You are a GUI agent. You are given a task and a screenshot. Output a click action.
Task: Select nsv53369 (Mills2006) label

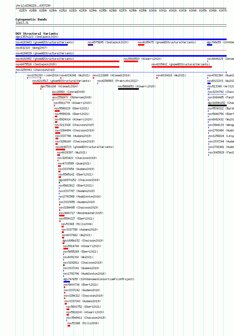tap(77, 224)
